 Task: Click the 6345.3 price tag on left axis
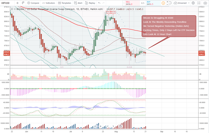click(7, 54)
